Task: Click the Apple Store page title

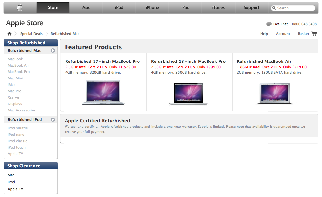Action: pyautogui.click(x=25, y=23)
